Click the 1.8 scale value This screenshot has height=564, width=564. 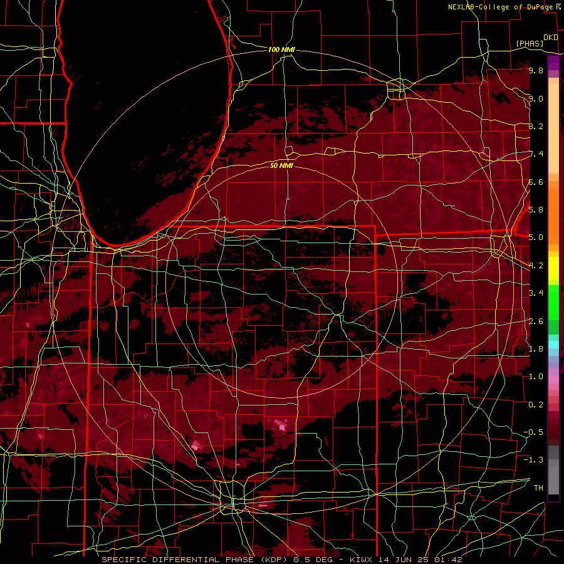pyautogui.click(x=536, y=349)
